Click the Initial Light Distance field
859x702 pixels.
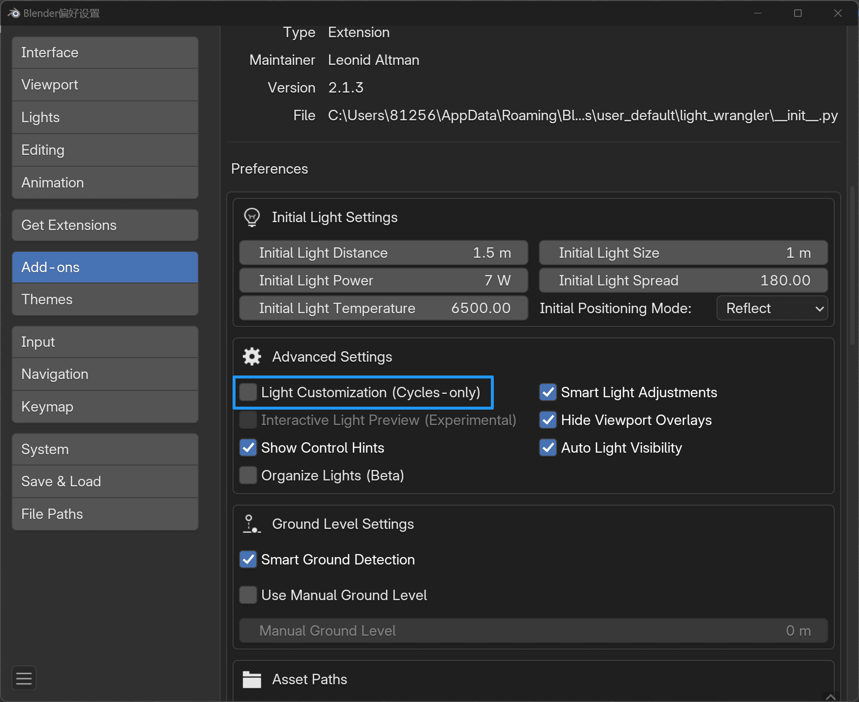click(383, 253)
